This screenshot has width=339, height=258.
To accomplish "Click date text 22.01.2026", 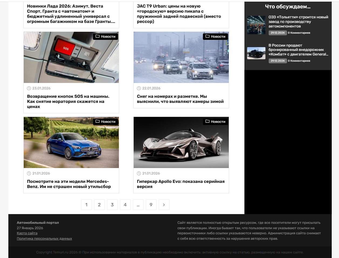I will pyautogui.click(x=151, y=88).
